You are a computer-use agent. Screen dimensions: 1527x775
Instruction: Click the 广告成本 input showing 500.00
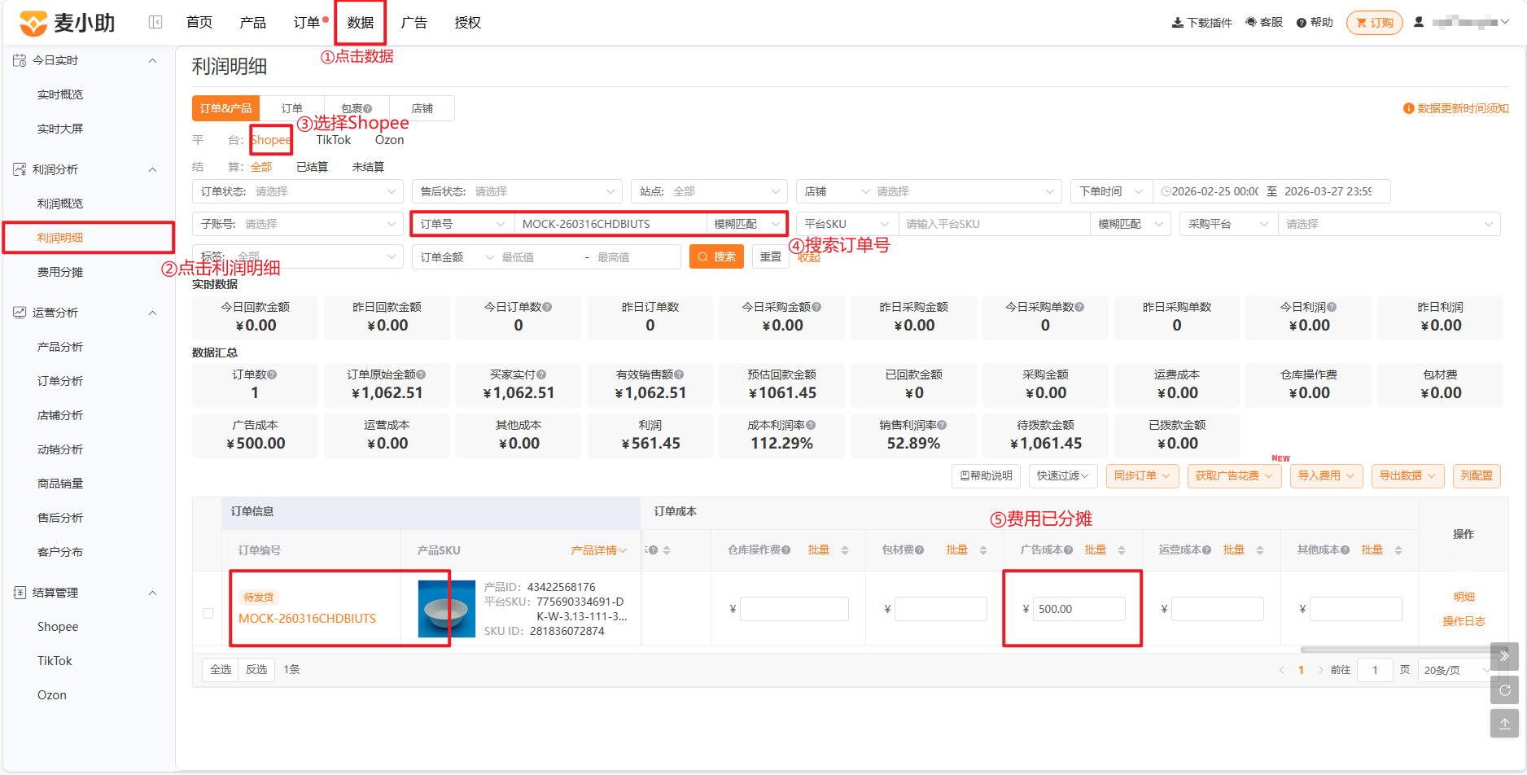pyautogui.click(x=1079, y=609)
